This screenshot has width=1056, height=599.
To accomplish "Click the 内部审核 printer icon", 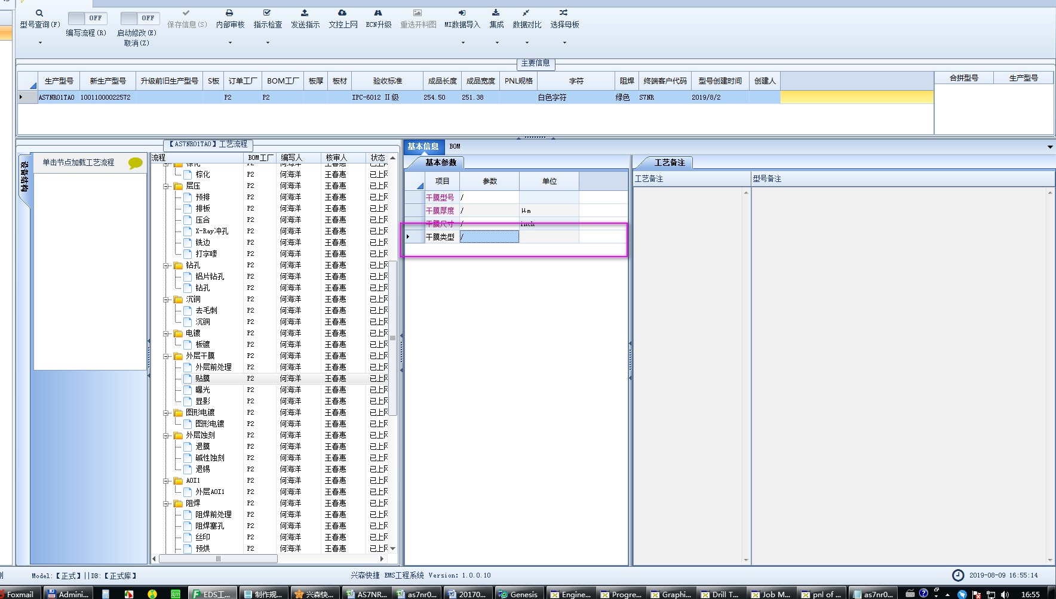I will [x=229, y=13].
